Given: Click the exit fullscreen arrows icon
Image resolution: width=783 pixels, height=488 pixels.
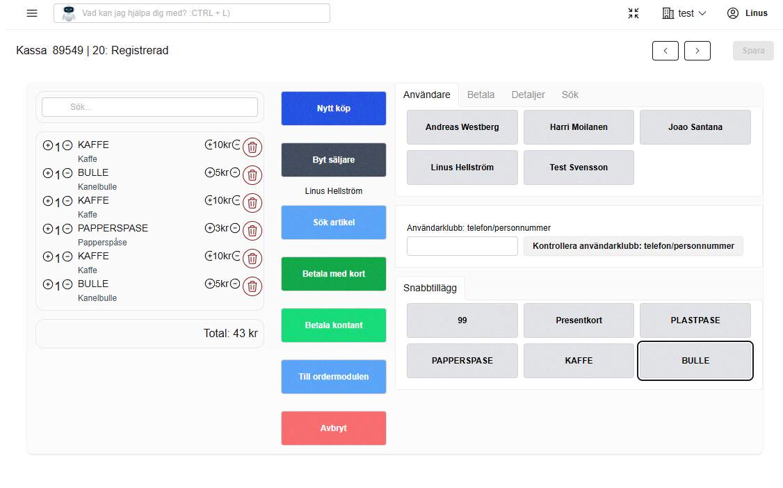Looking at the screenshot, I should pos(633,13).
